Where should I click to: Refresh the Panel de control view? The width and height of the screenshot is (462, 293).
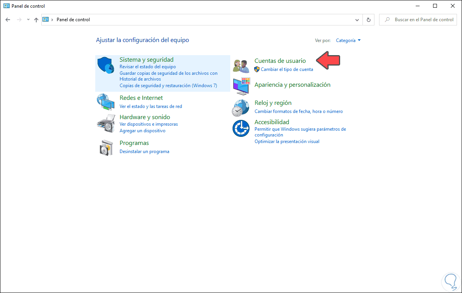pyautogui.click(x=368, y=20)
